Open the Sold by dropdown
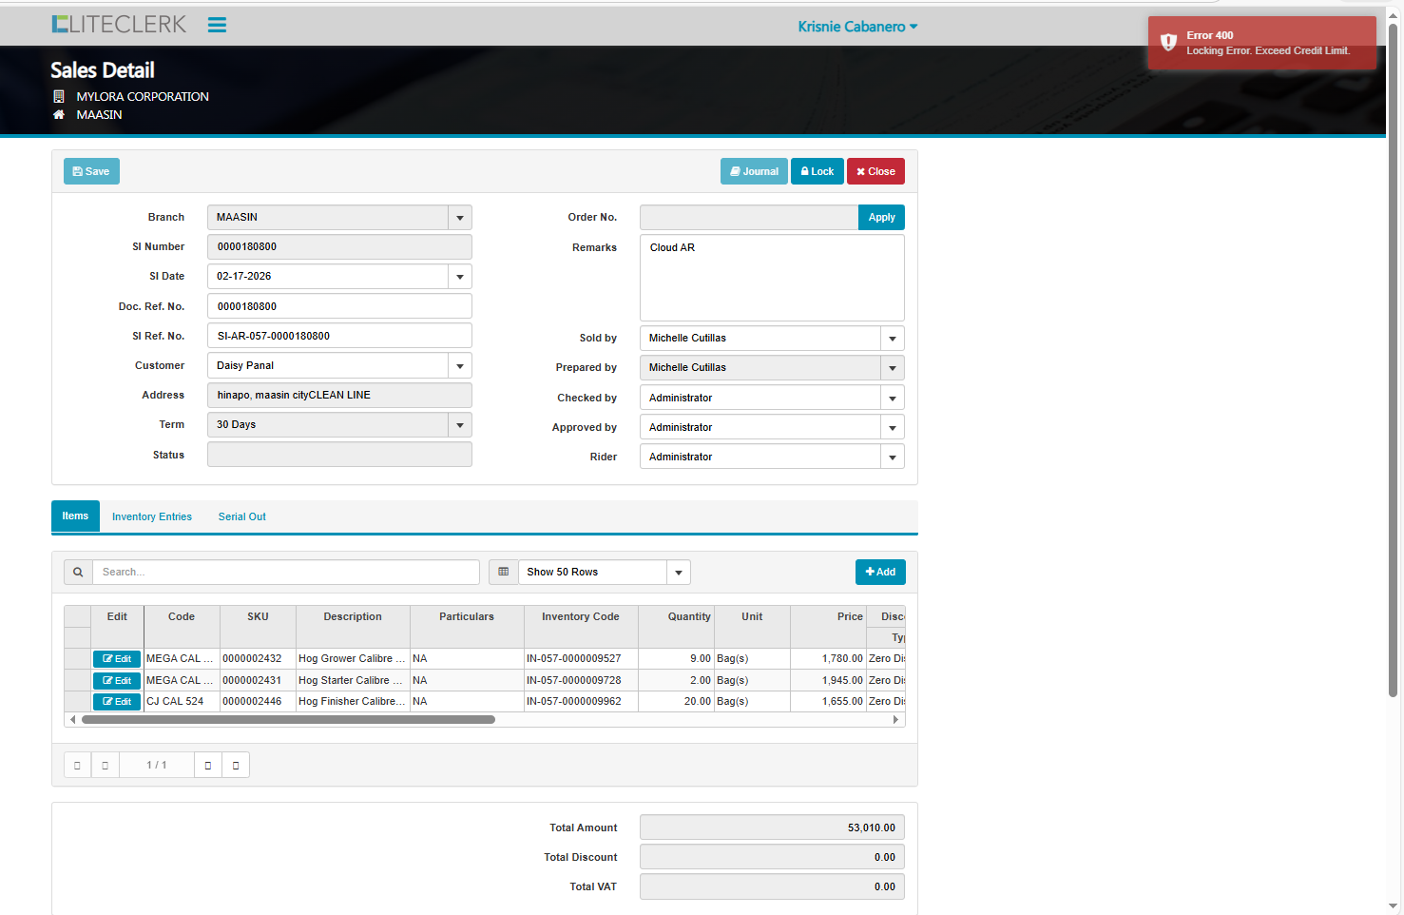1404x915 pixels. pyautogui.click(x=892, y=339)
